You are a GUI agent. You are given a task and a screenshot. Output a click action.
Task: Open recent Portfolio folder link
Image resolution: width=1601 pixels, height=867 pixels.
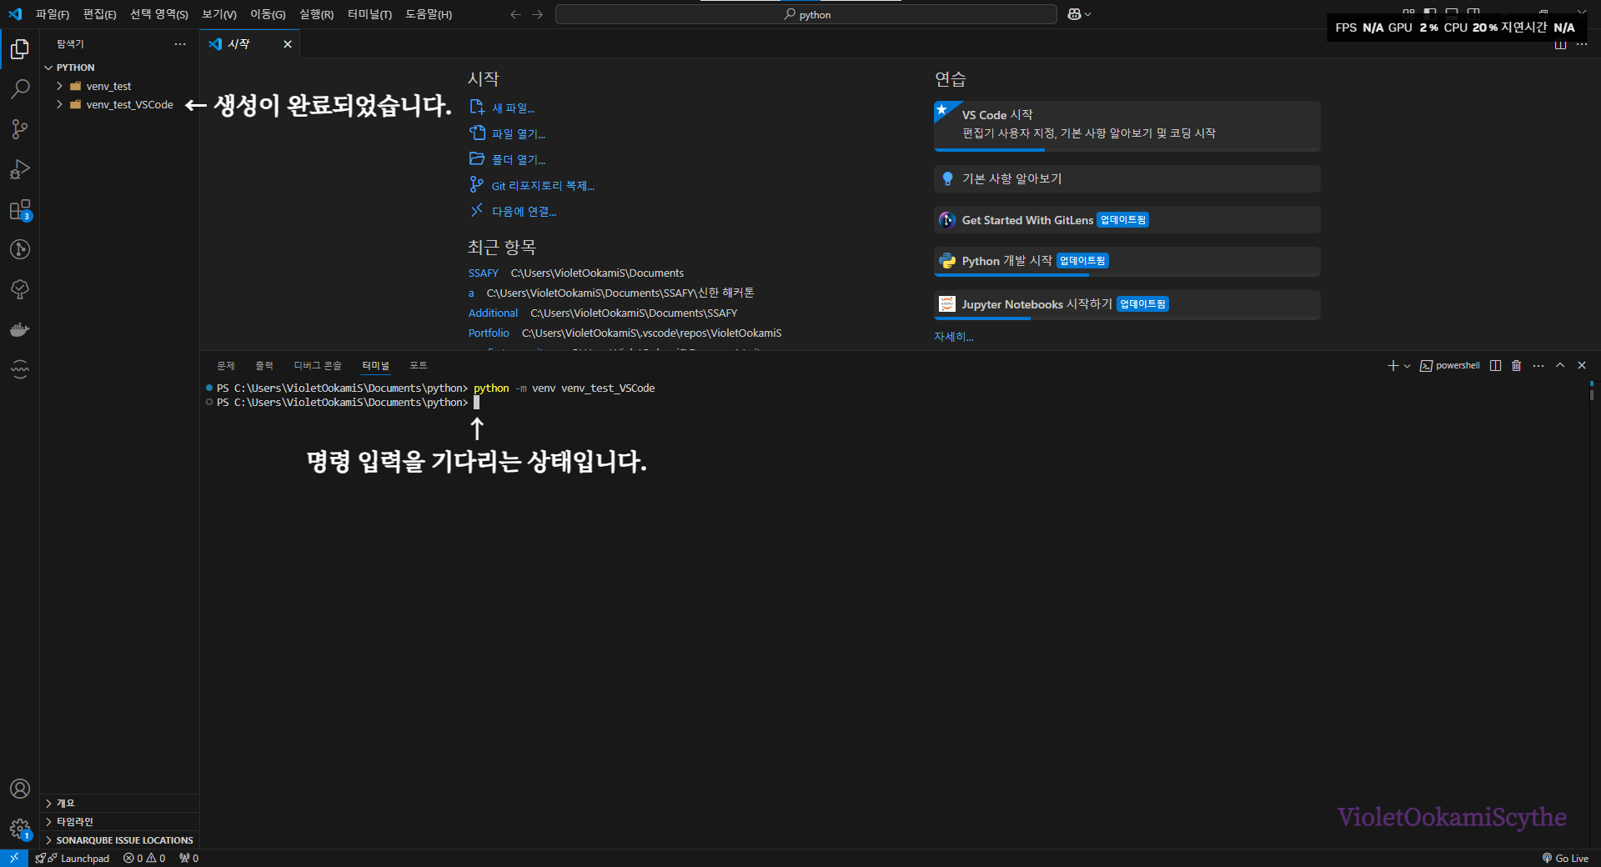pos(489,333)
